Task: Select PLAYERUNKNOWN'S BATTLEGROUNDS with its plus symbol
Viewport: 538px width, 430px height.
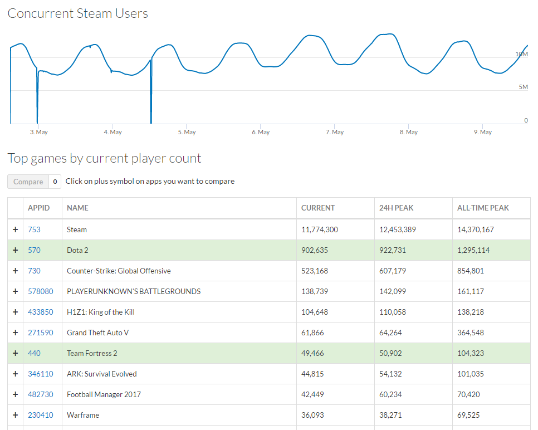Action: [x=15, y=291]
